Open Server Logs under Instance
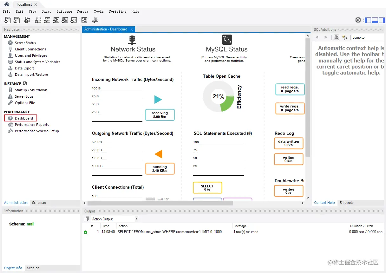This screenshot has height=273, width=386. coord(24,96)
